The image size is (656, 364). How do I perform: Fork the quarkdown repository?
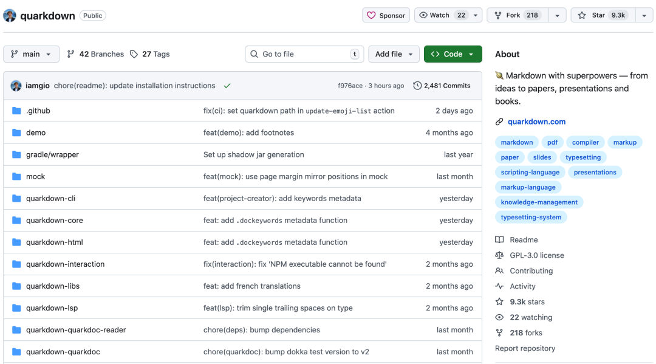click(x=517, y=15)
